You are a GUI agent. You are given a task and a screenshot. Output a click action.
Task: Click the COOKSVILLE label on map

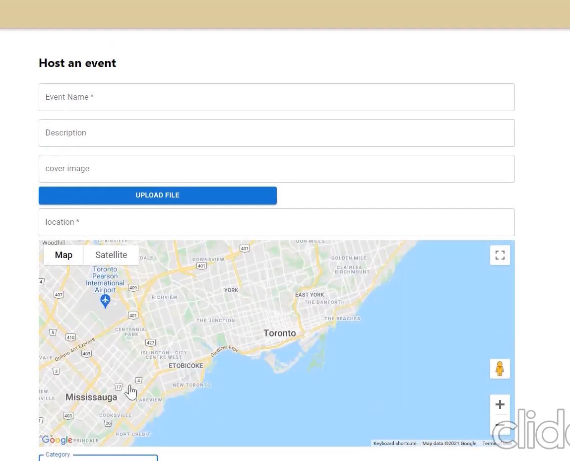115,415
